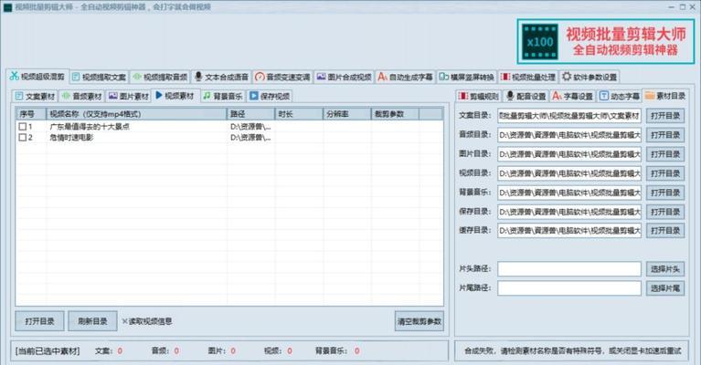Click the document icon of 视频提取文案 tab
701x365 pixels.
(x=76, y=77)
